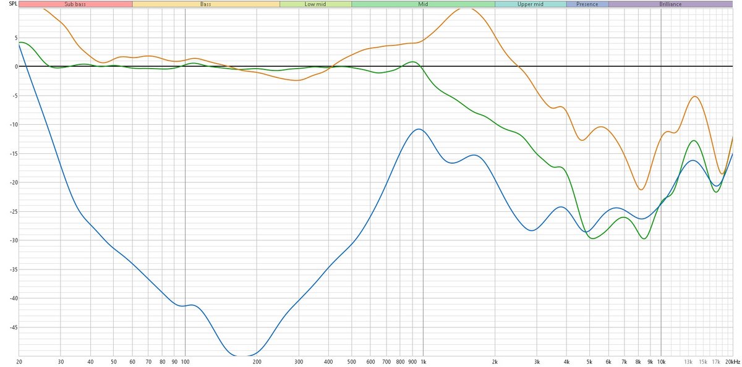The image size is (742, 367).
Task: Click the Upper mid band label
Action: 530,4
